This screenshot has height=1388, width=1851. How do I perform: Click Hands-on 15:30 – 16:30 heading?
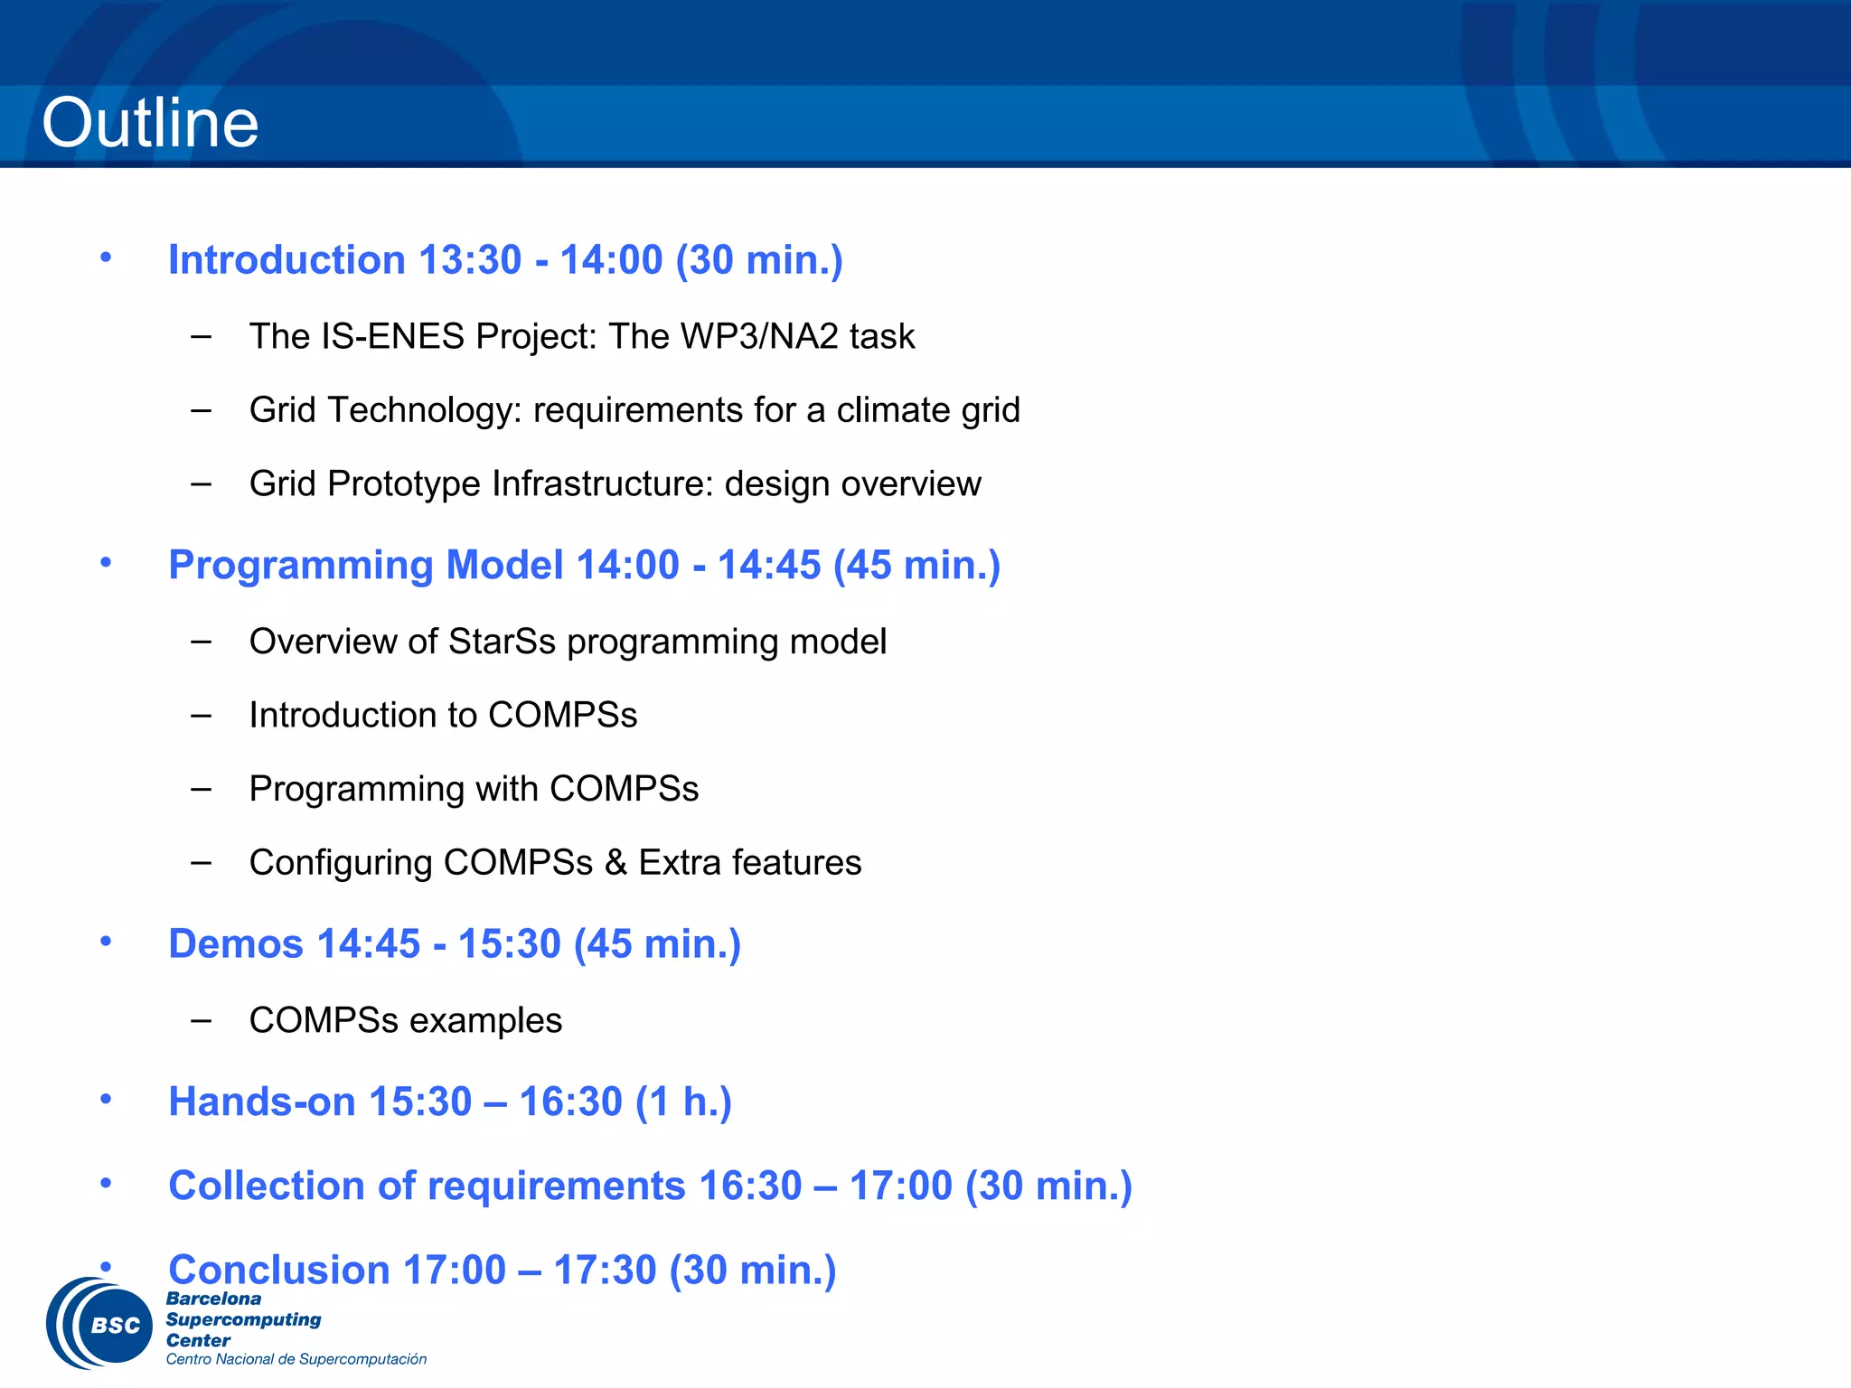450,1102
